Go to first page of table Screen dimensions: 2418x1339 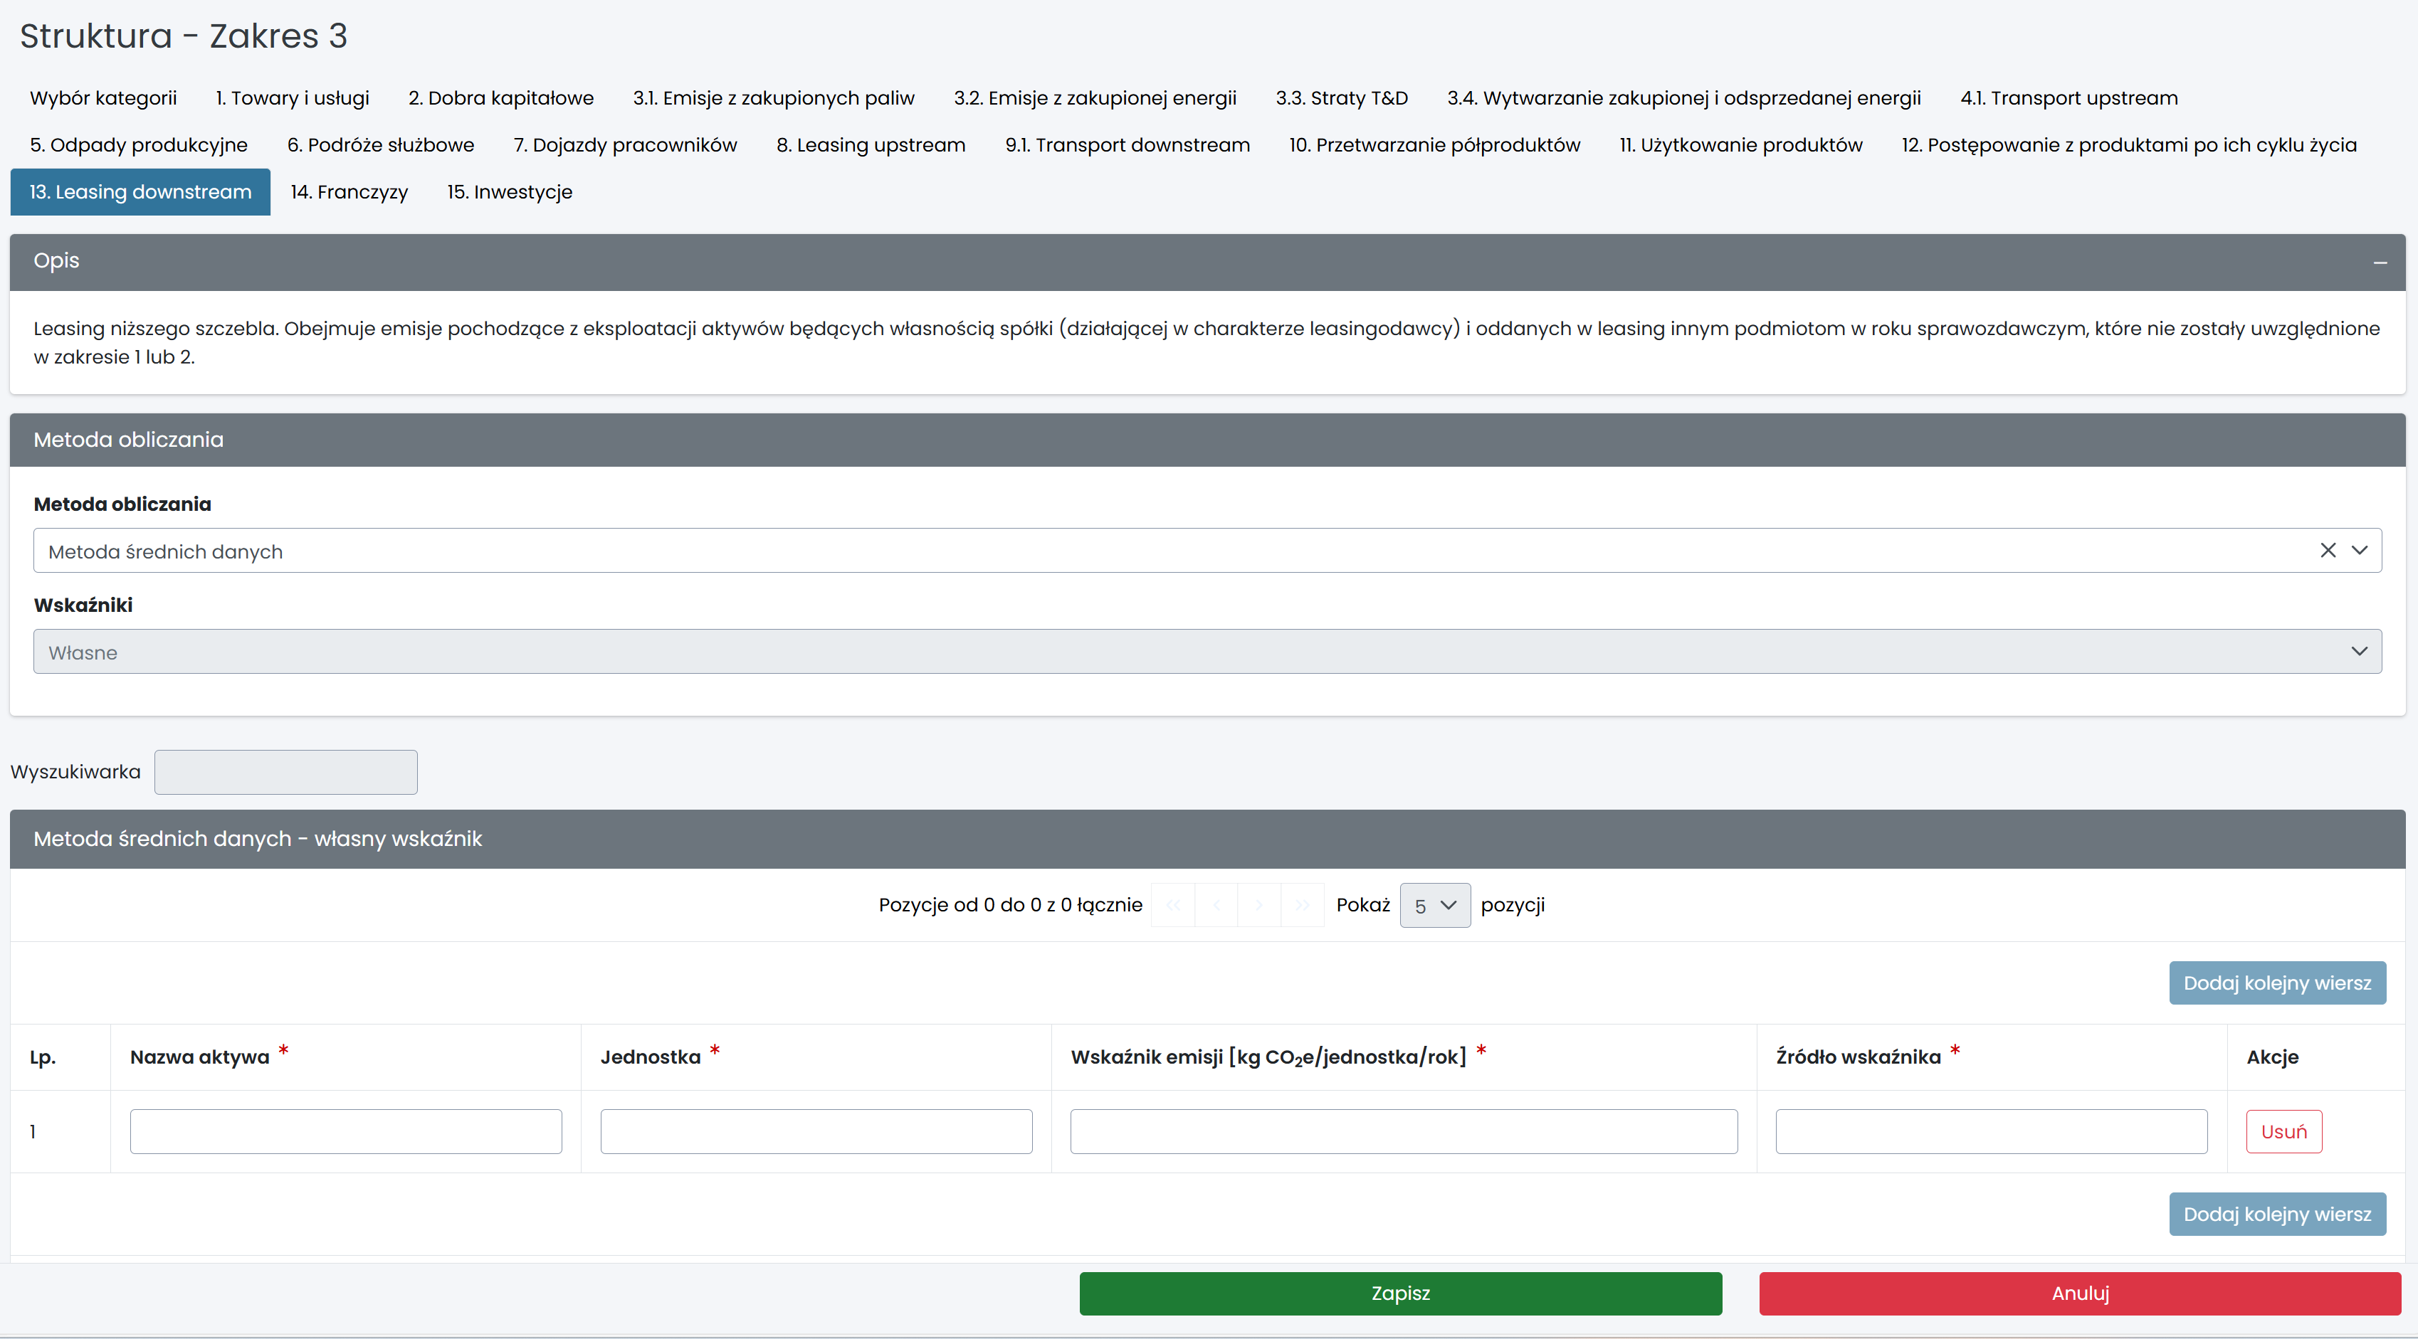click(x=1172, y=906)
